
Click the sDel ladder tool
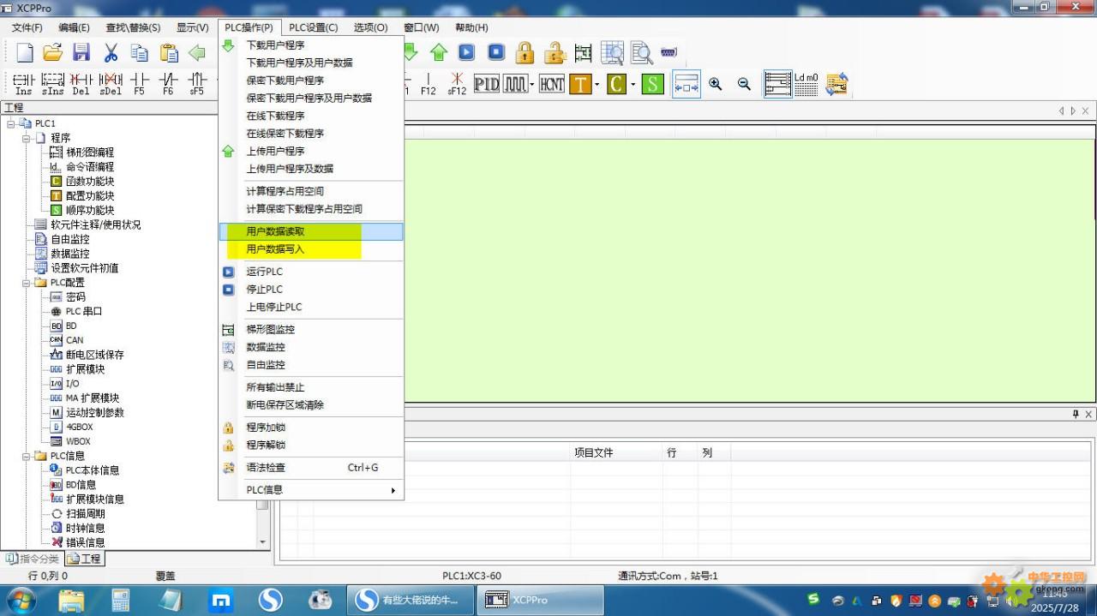tap(111, 84)
